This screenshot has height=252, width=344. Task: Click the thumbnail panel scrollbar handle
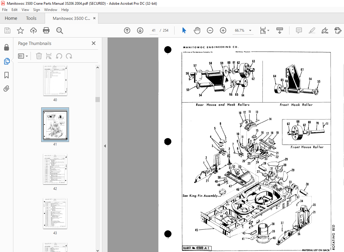[x=97, y=99]
